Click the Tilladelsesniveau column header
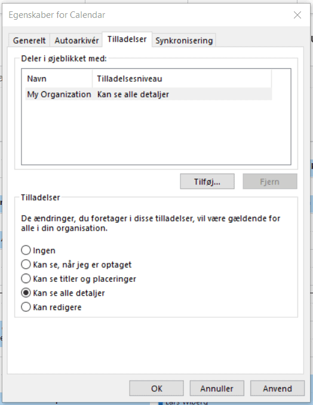This screenshot has height=405, width=313. point(182,78)
